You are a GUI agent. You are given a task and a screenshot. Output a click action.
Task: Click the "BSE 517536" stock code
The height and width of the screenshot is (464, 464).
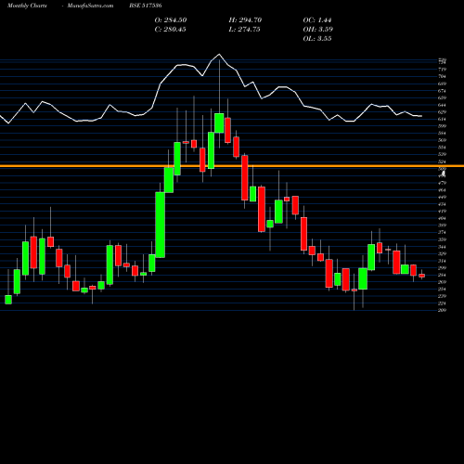(x=146, y=6)
